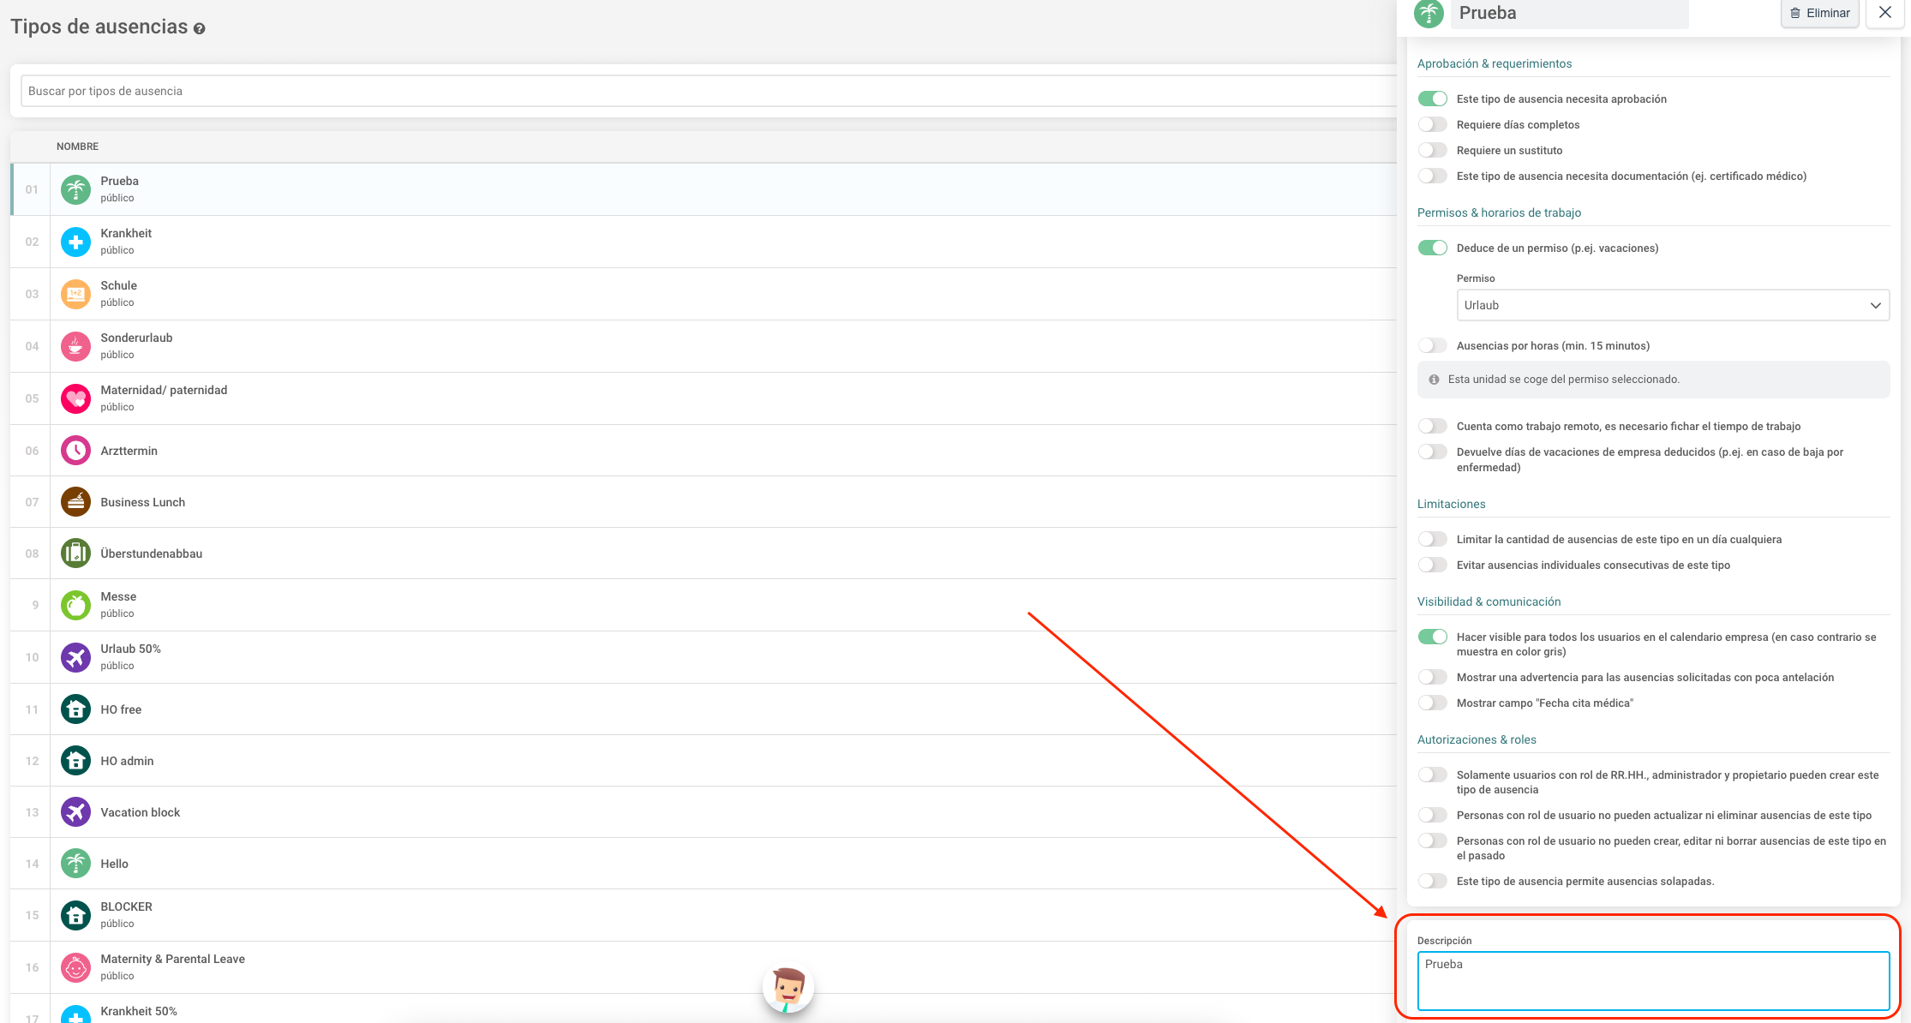Click the house icon for HO admin
The height and width of the screenshot is (1023, 1911).
75,761
